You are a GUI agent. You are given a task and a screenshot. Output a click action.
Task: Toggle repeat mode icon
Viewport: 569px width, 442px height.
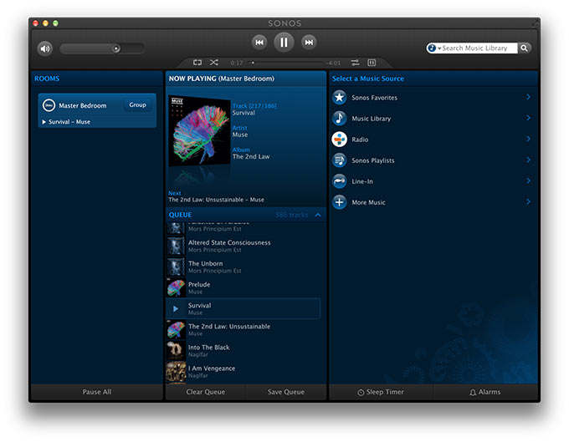point(197,63)
